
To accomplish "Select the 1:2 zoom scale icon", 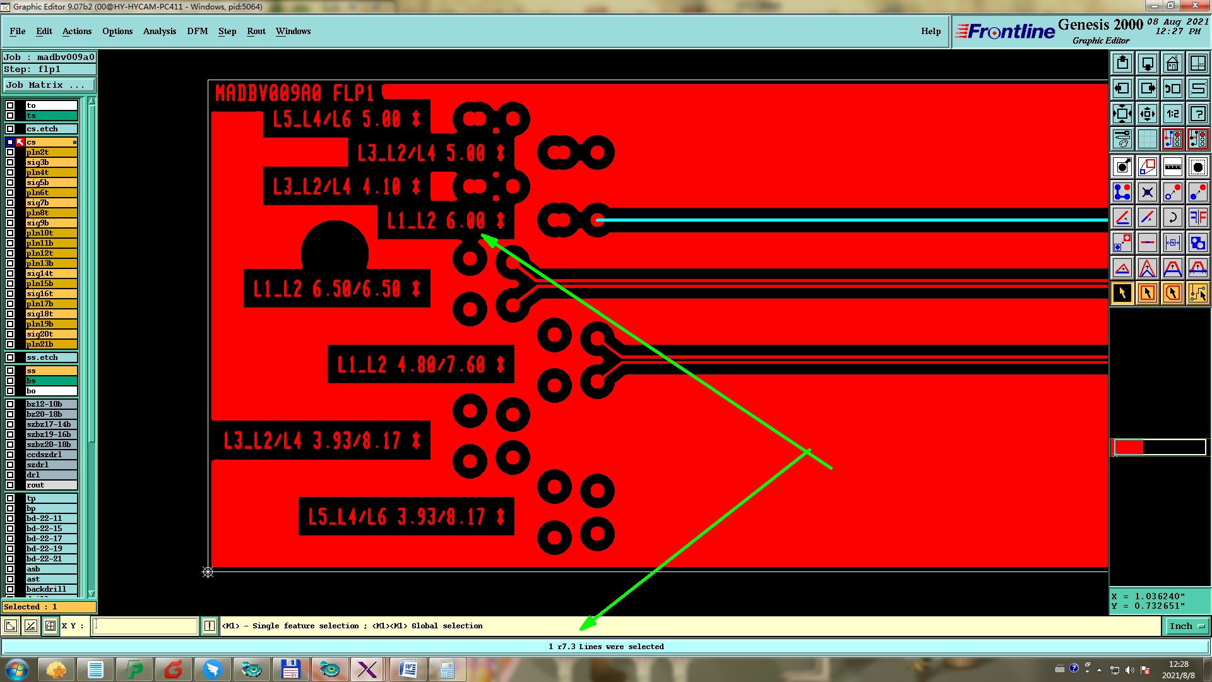I will 1172,114.
